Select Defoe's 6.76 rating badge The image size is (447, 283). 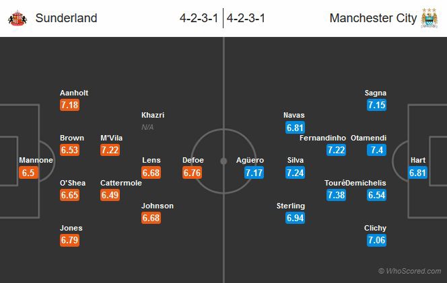193,173
